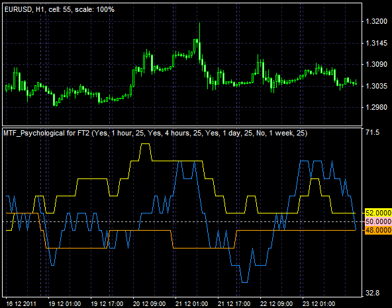
Task: Select the yellow 52.0000 value tag
Action: click(378, 213)
